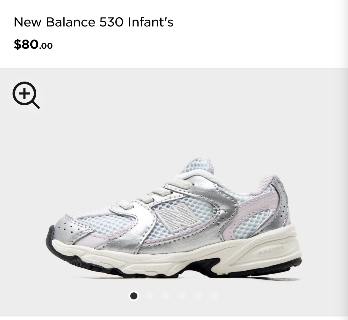Click the 530 marking near the heel
Screen dimensions: 348x320
point(264,201)
